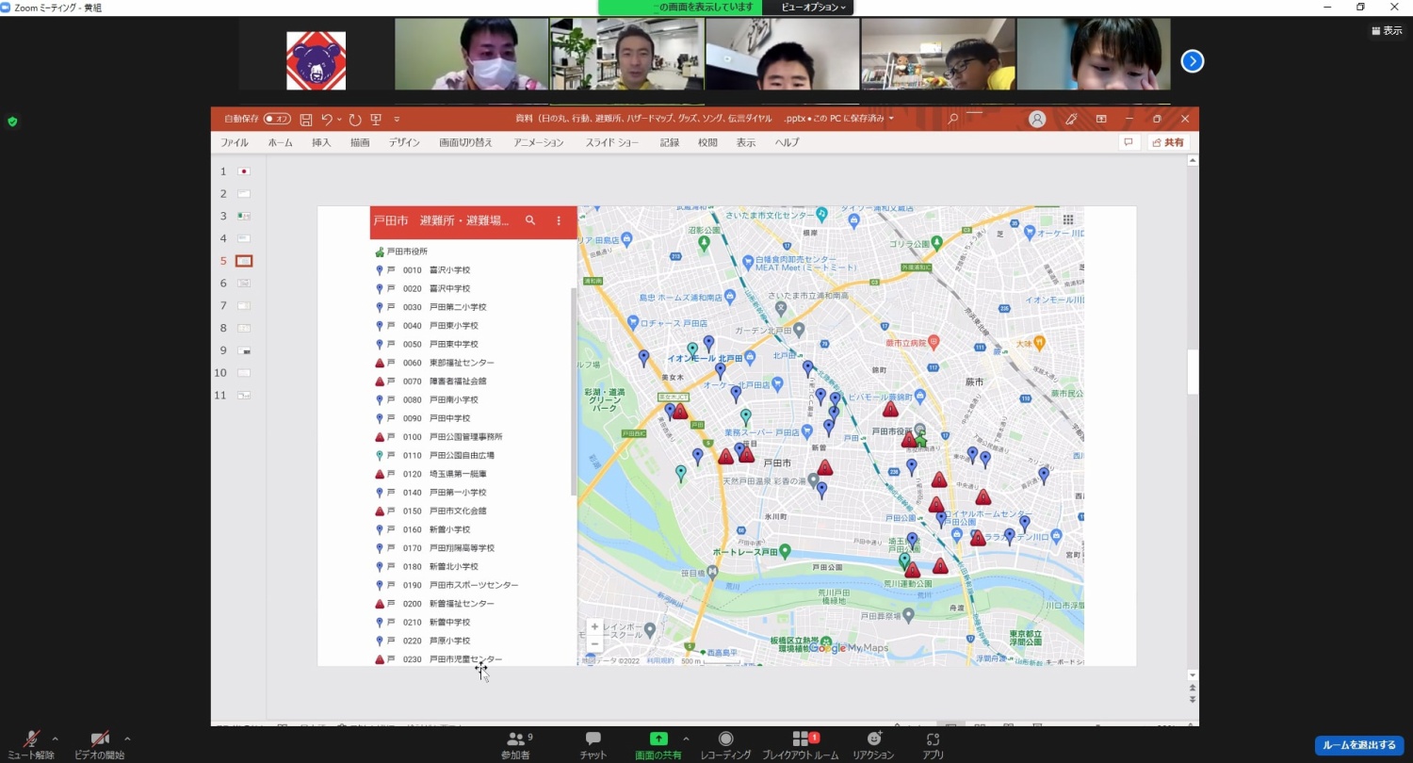Viewport: 1413px width, 763px height.
Task: Expand video options caret beside ビデオの開始
Action: (127, 739)
